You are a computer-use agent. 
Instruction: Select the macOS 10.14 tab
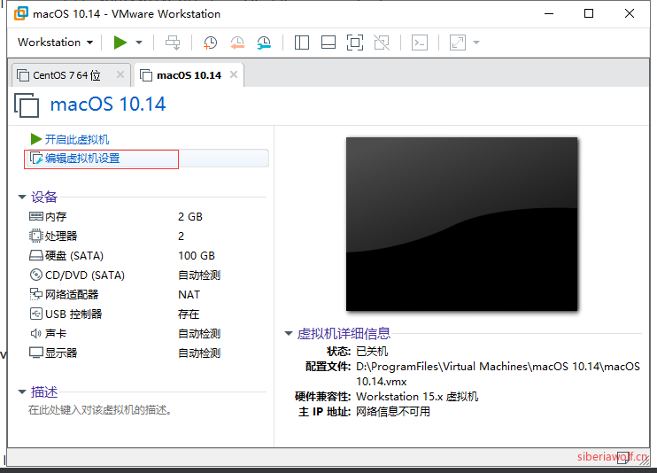(189, 75)
